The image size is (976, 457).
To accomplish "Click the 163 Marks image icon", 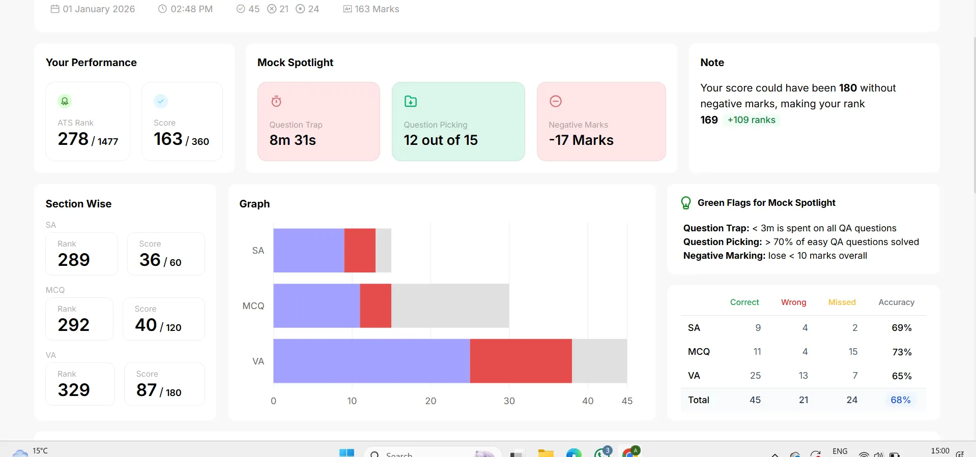I will pyautogui.click(x=348, y=9).
